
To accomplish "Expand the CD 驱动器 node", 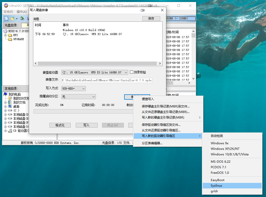I will (6, 131).
